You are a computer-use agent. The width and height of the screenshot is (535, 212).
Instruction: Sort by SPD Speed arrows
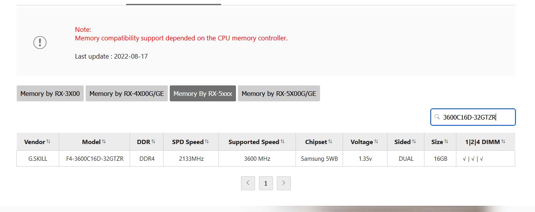(x=207, y=142)
